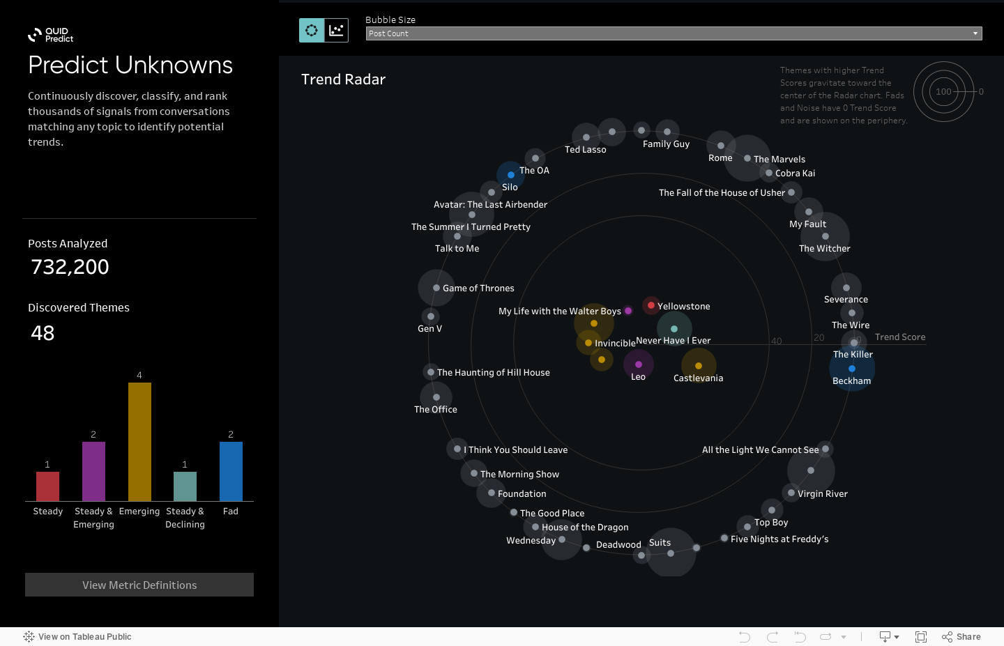This screenshot has width=1004, height=646.
Task: Click the Cobra Kai bubble
Action: coord(769,173)
